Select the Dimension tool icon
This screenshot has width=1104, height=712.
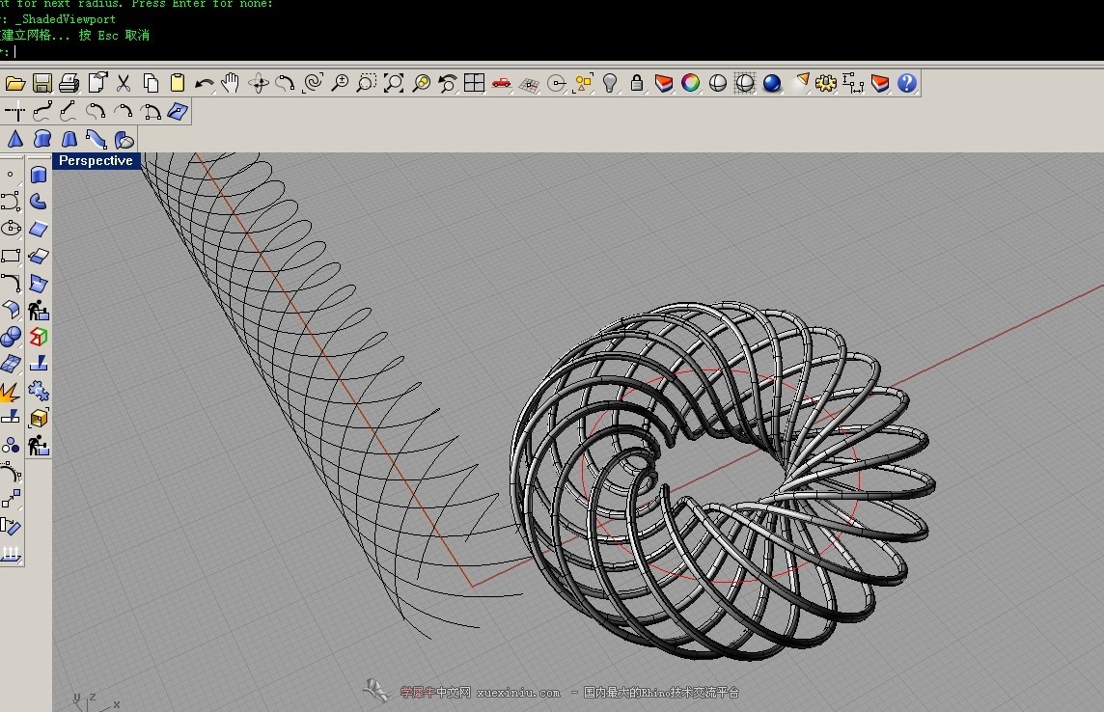pyautogui.click(x=853, y=84)
